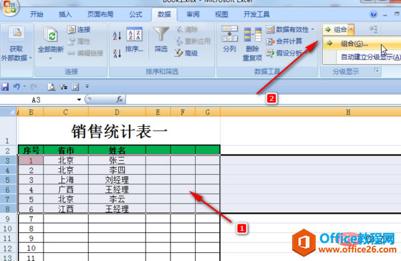Select column C header
The height and width of the screenshot is (261, 401).
pos(66,112)
